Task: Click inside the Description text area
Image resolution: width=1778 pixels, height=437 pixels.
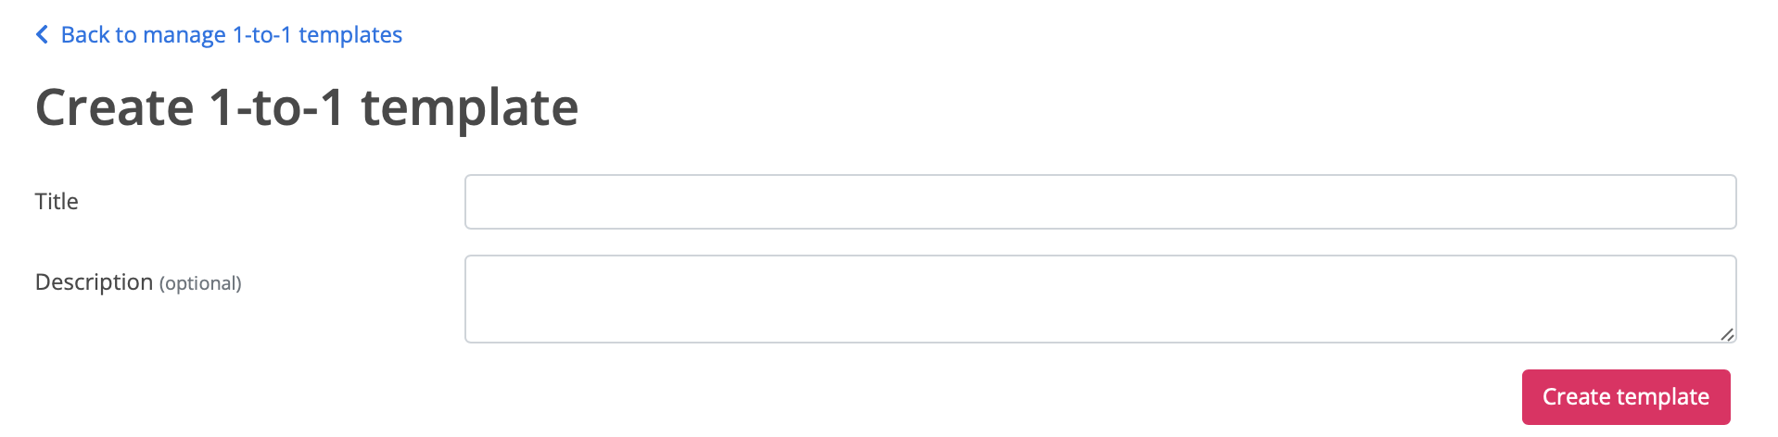Action: pos(1099,299)
